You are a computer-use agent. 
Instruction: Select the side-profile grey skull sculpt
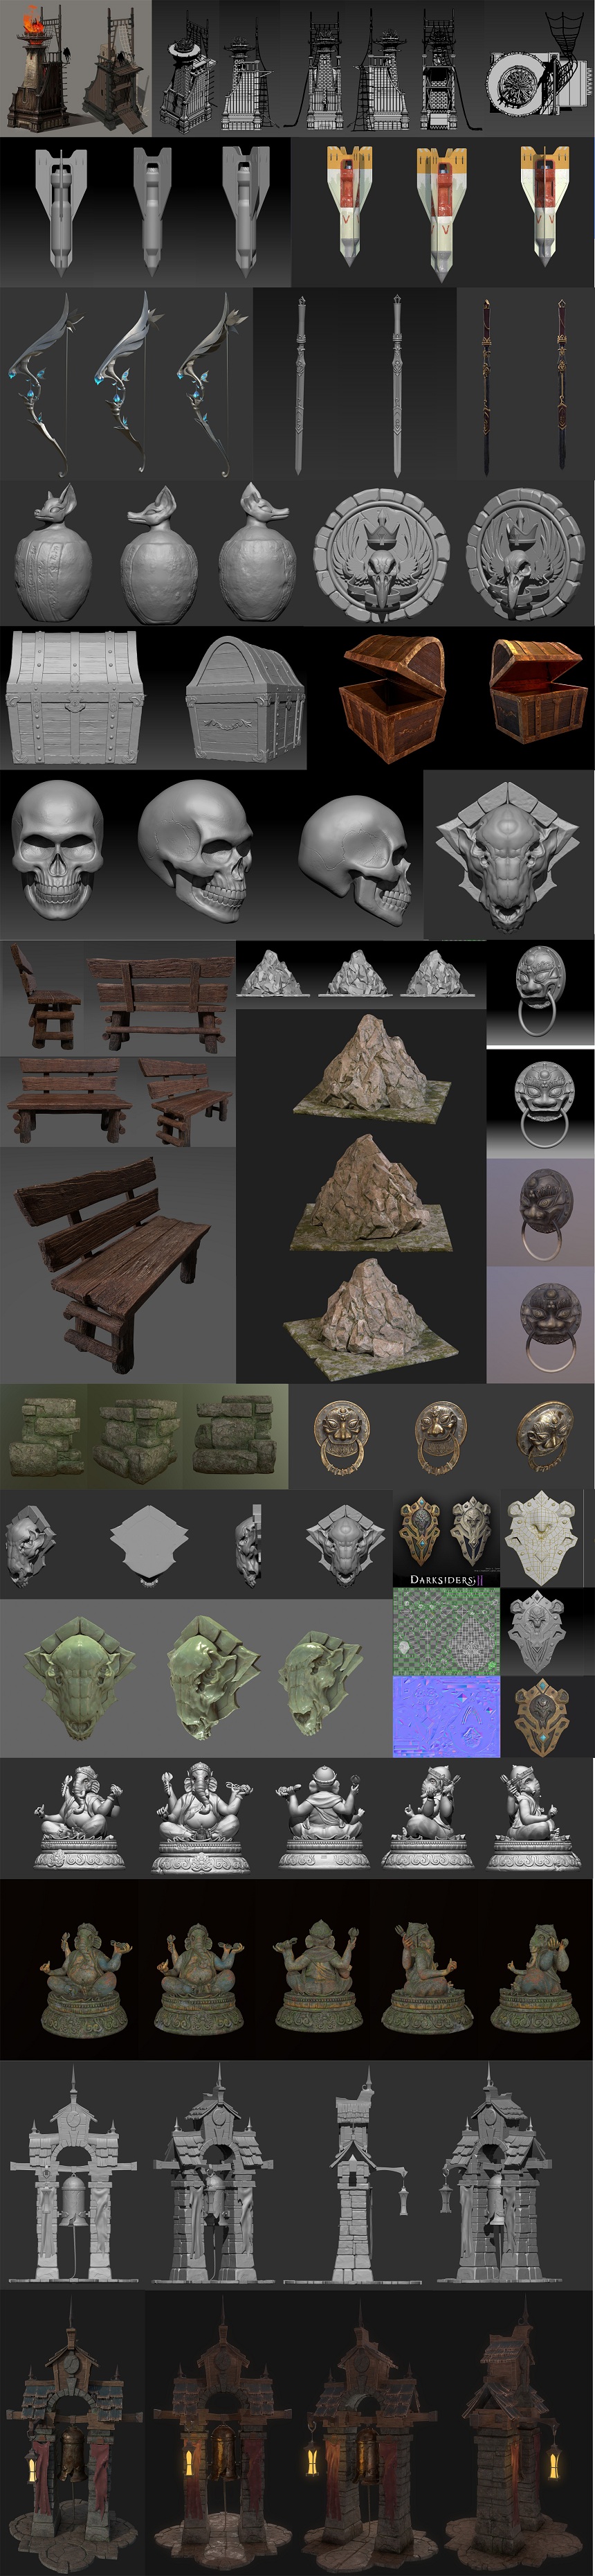tap(354, 858)
